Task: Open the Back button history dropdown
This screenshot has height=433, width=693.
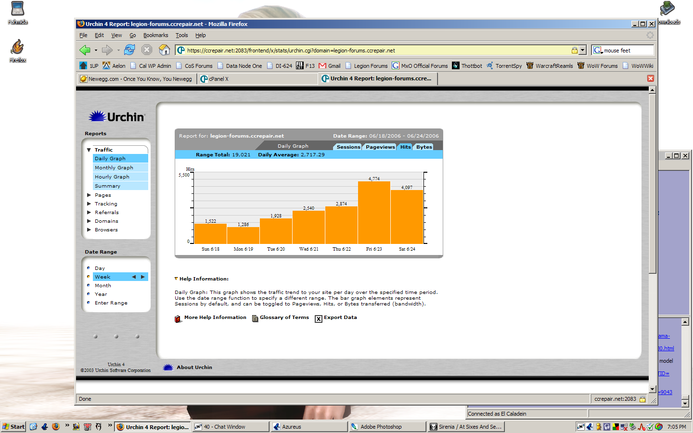Action: click(x=96, y=50)
